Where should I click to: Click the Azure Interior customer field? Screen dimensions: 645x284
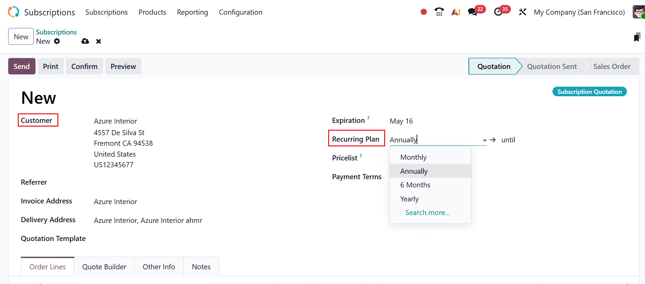[x=115, y=121]
